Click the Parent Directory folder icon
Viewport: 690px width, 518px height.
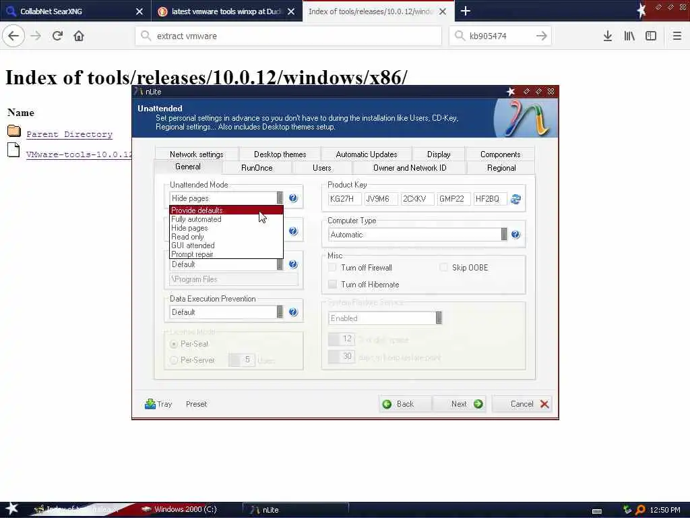pyautogui.click(x=14, y=131)
